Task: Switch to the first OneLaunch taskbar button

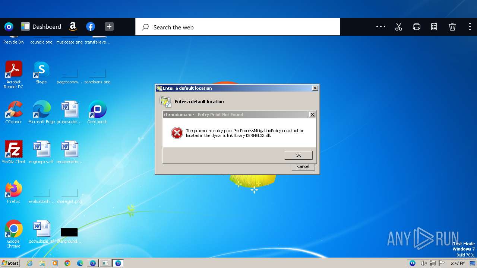Action: [93, 263]
